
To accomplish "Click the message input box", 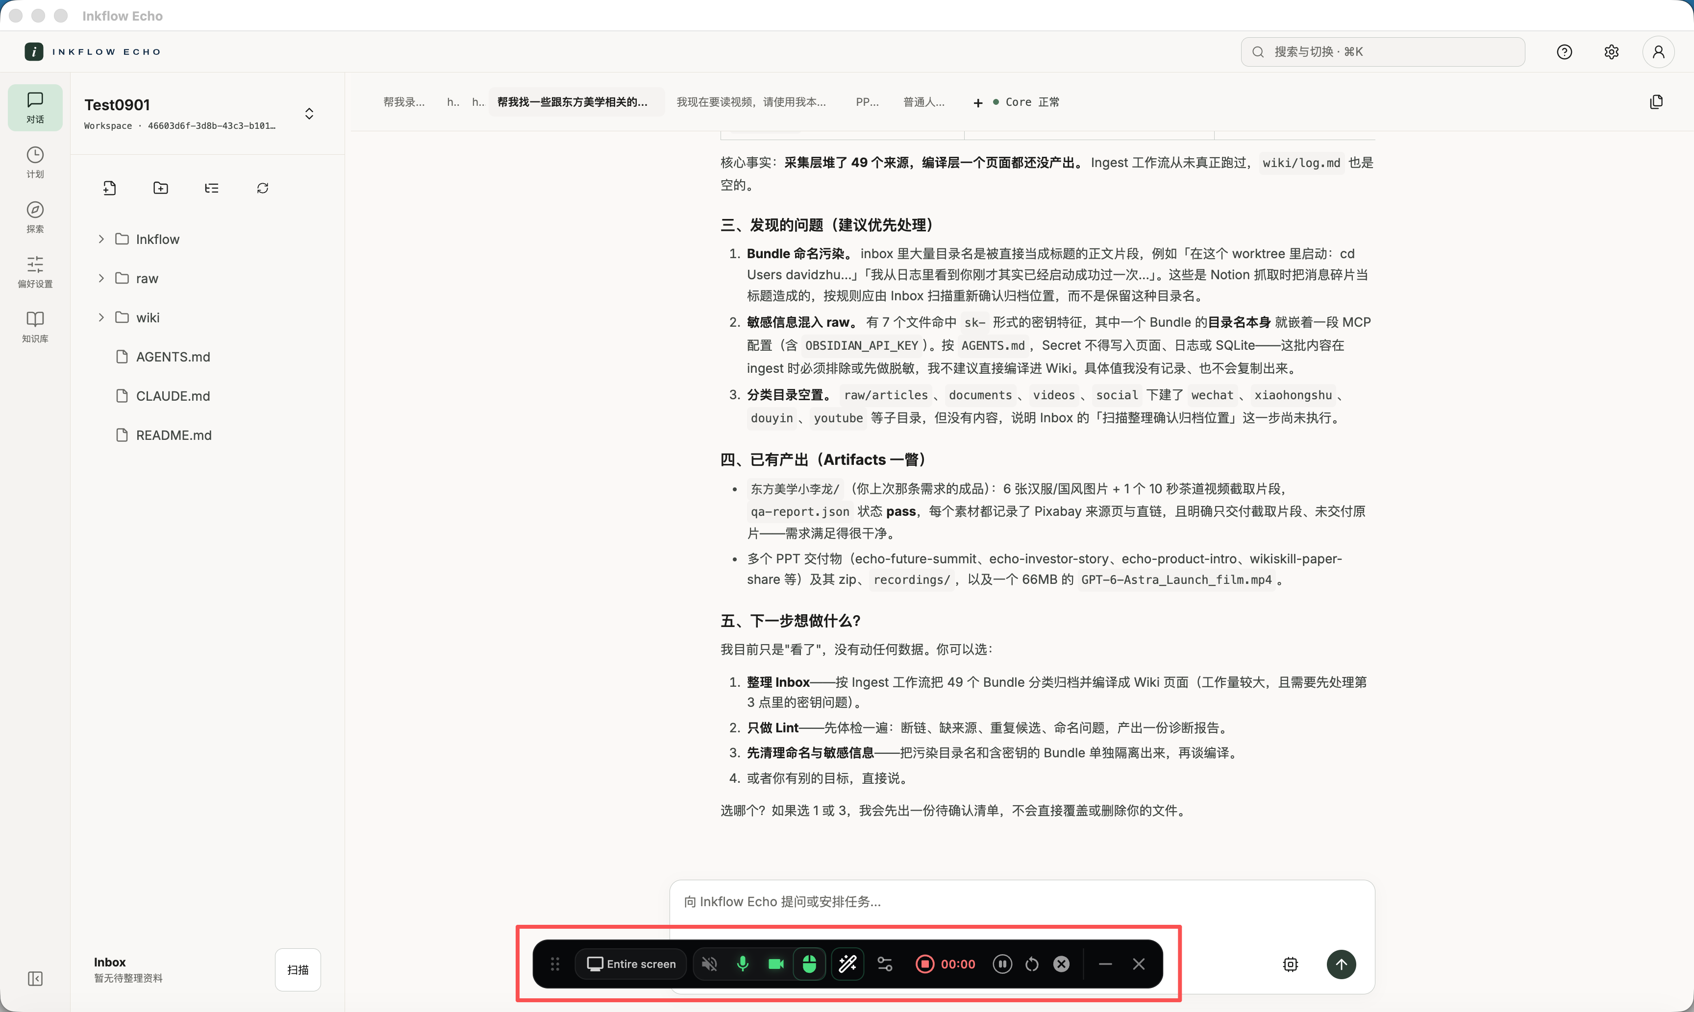I will coord(1022,901).
